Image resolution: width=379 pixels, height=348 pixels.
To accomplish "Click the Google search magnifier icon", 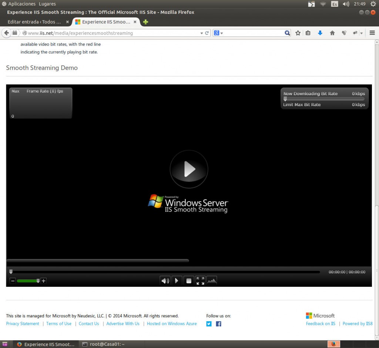I will [287, 33].
